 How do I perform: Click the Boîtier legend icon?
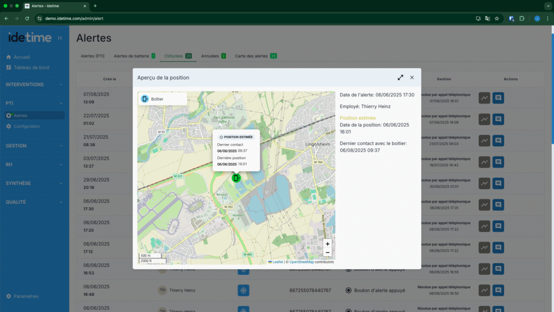145,99
